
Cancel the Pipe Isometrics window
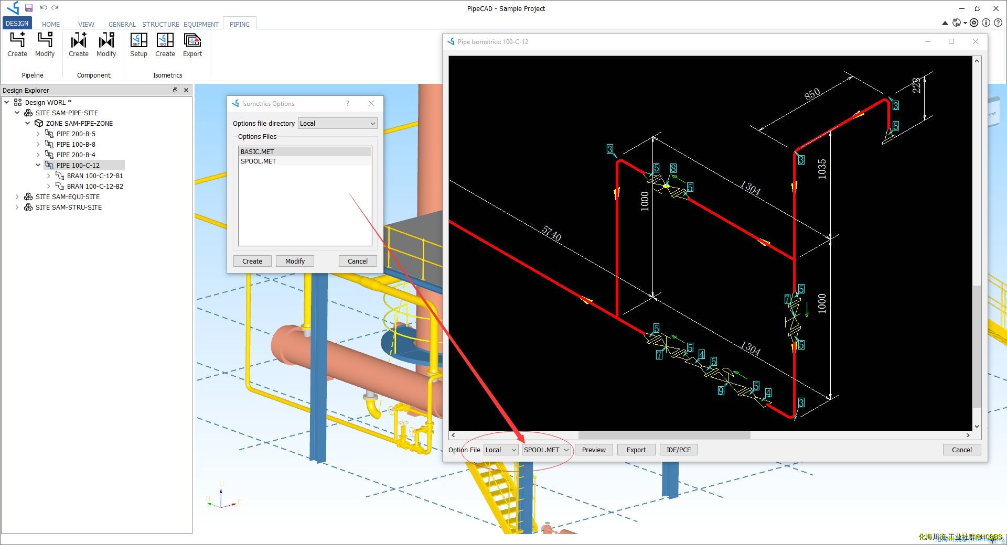(962, 450)
